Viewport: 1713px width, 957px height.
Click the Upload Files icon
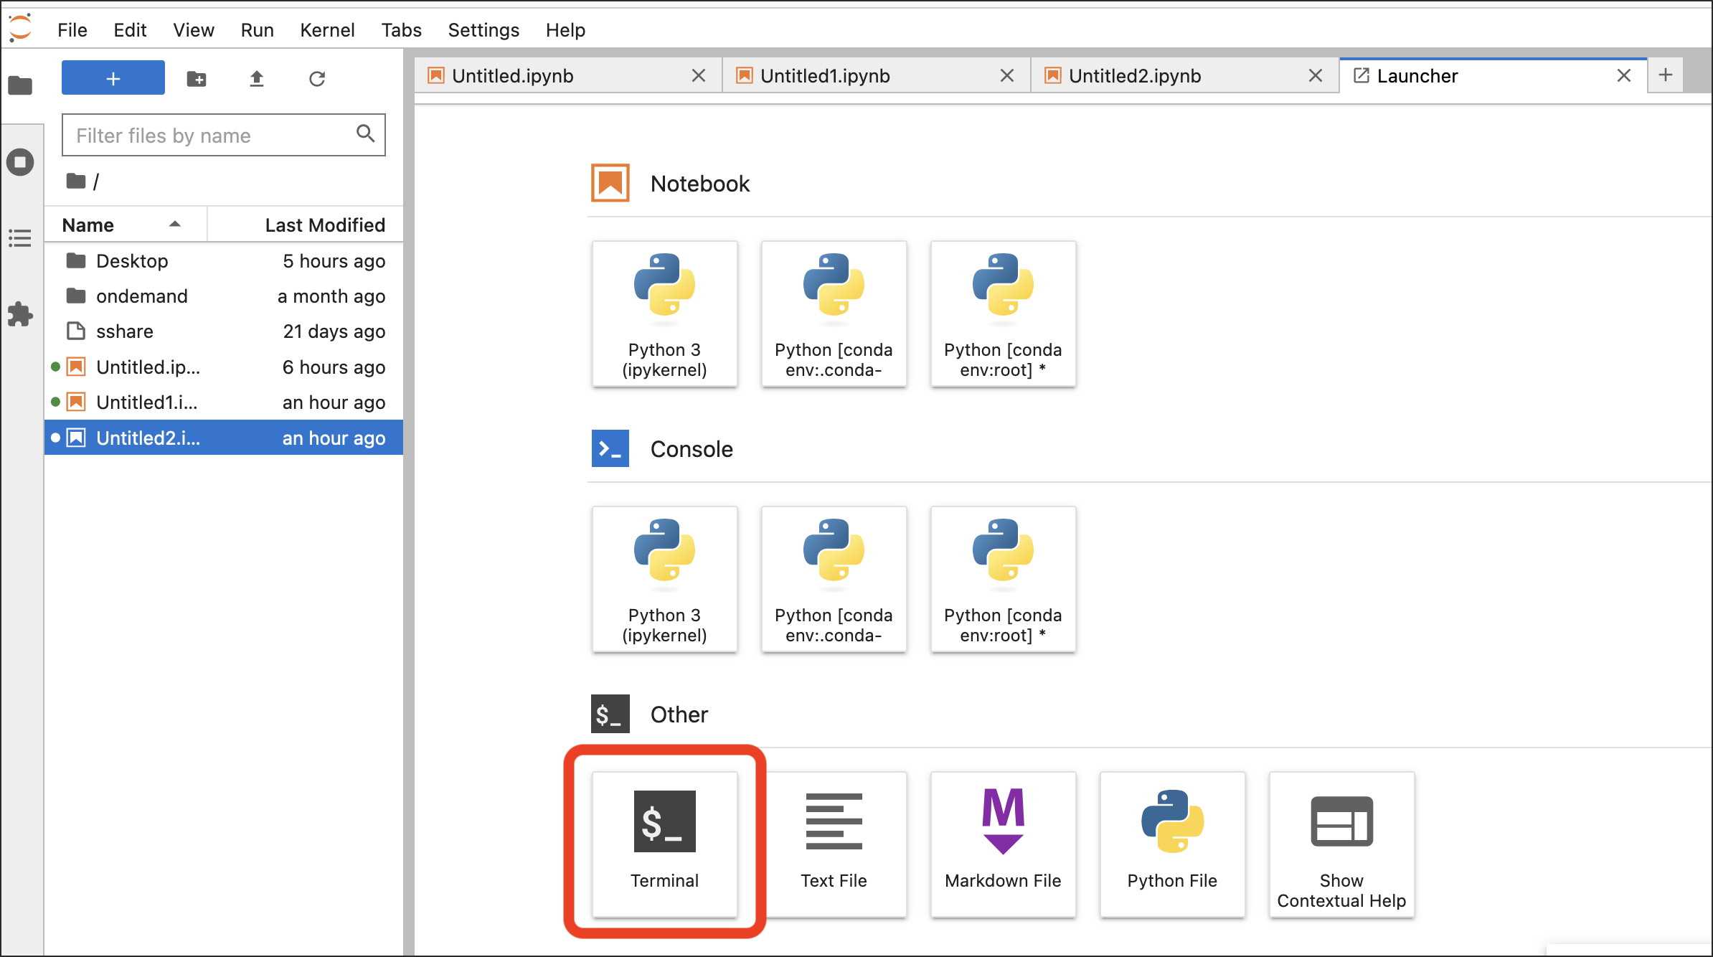coord(257,78)
